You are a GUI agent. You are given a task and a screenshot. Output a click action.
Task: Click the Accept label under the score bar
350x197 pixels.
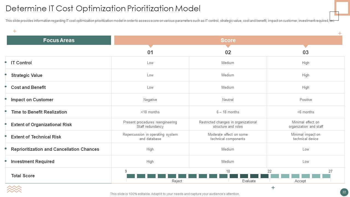(300, 181)
